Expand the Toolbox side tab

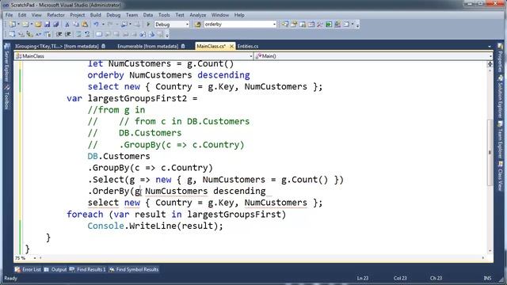pyautogui.click(x=7, y=97)
